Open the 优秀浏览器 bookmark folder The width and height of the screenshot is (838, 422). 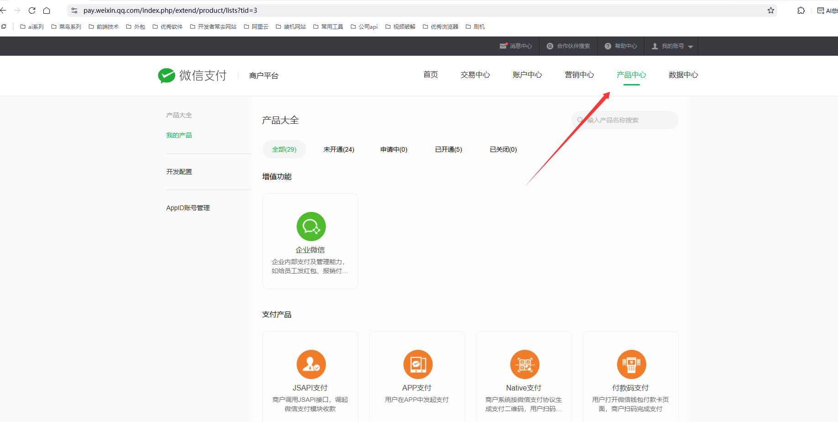pyautogui.click(x=440, y=27)
